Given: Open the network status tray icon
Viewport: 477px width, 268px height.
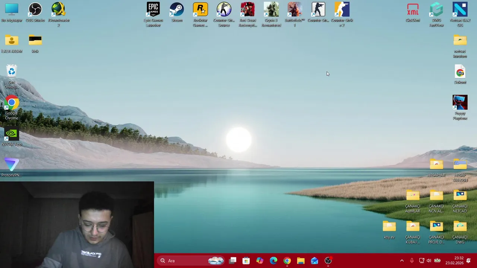Looking at the screenshot, I should [421, 261].
